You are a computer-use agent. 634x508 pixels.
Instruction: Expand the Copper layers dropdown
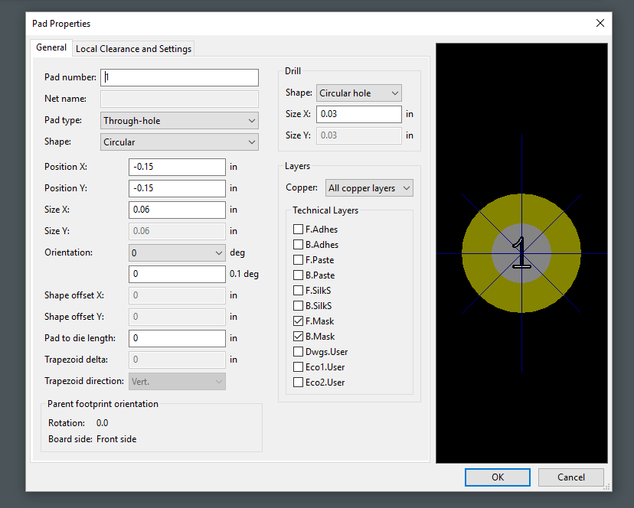coord(369,188)
